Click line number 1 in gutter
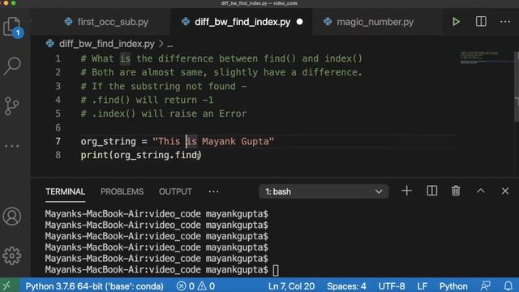The width and height of the screenshot is (519, 292). [58, 58]
